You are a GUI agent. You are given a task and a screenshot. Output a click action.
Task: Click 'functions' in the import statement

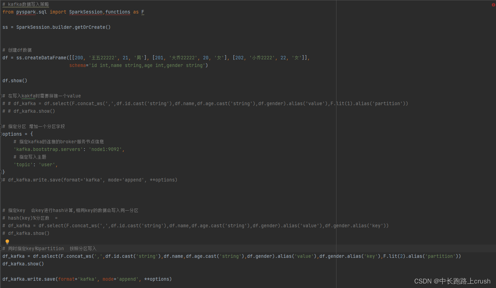[x=118, y=12]
